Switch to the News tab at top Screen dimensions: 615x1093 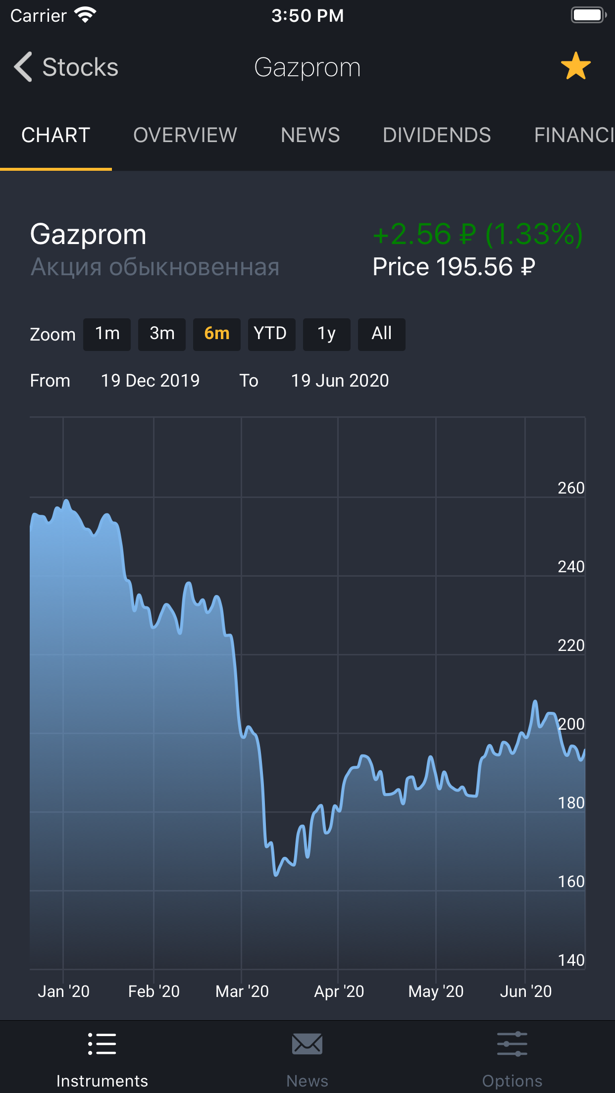[310, 135]
